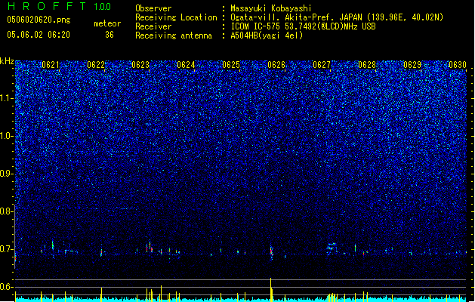The width and height of the screenshot is (475, 302).
Task: Click the 0622 time marker
Action: pos(96,64)
